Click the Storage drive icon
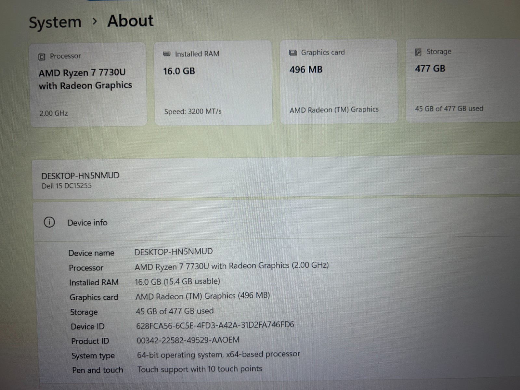 pyautogui.click(x=418, y=52)
